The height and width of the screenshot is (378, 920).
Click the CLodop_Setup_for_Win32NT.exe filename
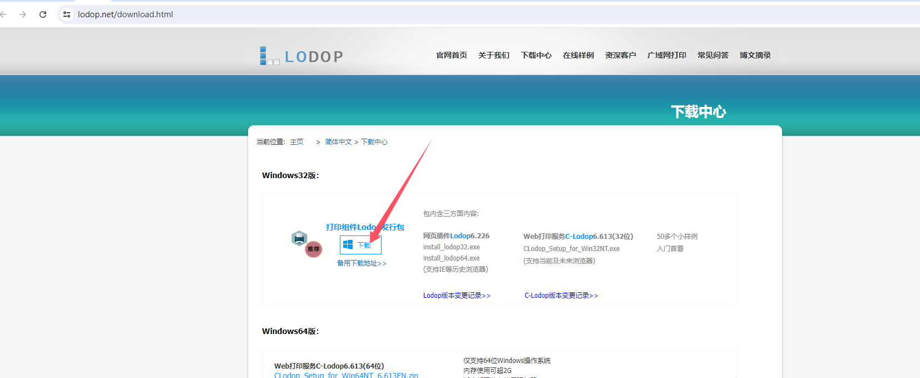pos(571,249)
